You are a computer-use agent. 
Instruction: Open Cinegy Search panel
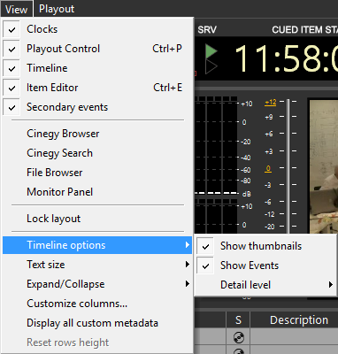click(x=97, y=153)
